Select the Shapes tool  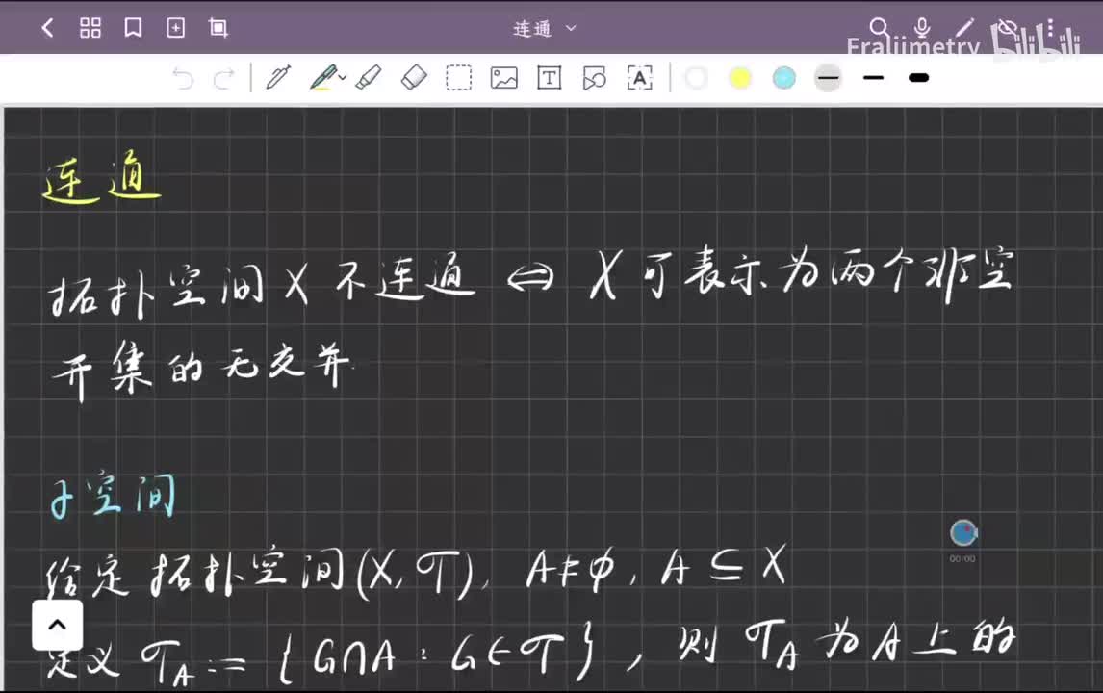[x=595, y=77]
